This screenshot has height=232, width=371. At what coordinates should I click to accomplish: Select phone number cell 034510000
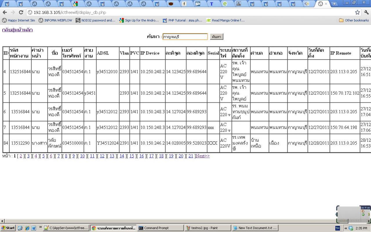coord(73,143)
